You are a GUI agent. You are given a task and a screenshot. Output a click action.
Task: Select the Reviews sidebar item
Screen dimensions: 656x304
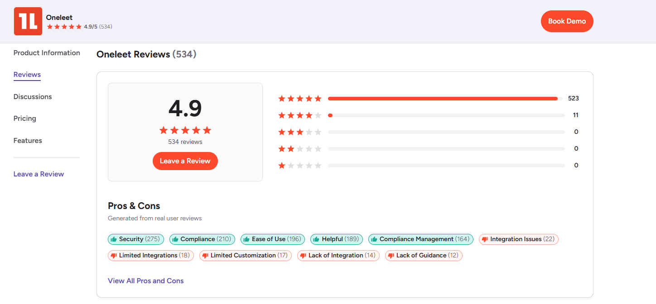(x=27, y=75)
